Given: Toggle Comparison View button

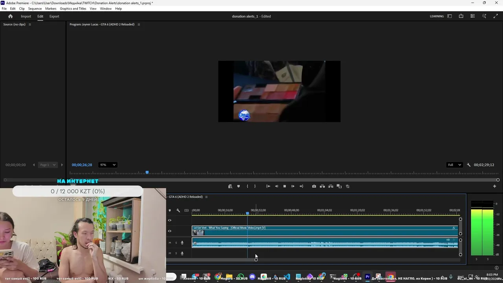Looking at the screenshot, I should (339, 186).
